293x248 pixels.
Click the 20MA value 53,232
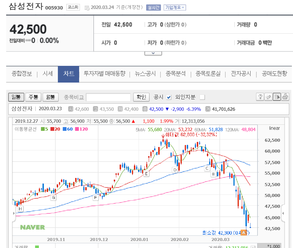click(185, 130)
